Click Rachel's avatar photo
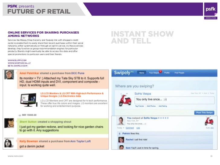 pos(121,140)
